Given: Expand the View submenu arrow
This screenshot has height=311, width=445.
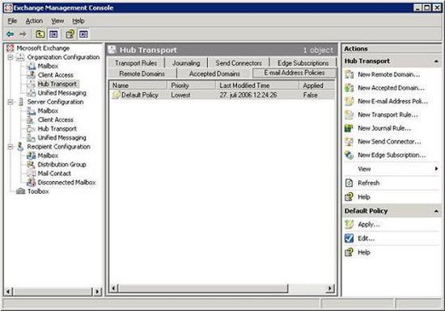Looking at the screenshot, I should [436, 169].
